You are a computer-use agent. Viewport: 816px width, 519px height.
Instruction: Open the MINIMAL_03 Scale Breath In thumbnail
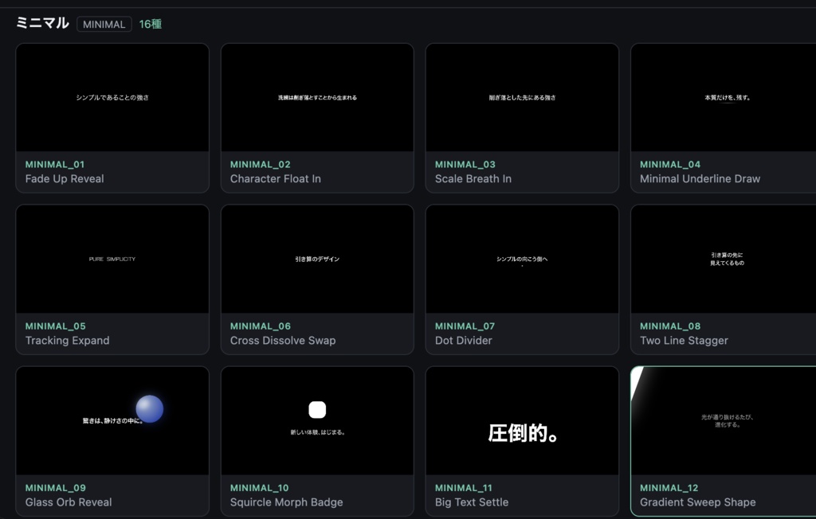[x=522, y=98]
